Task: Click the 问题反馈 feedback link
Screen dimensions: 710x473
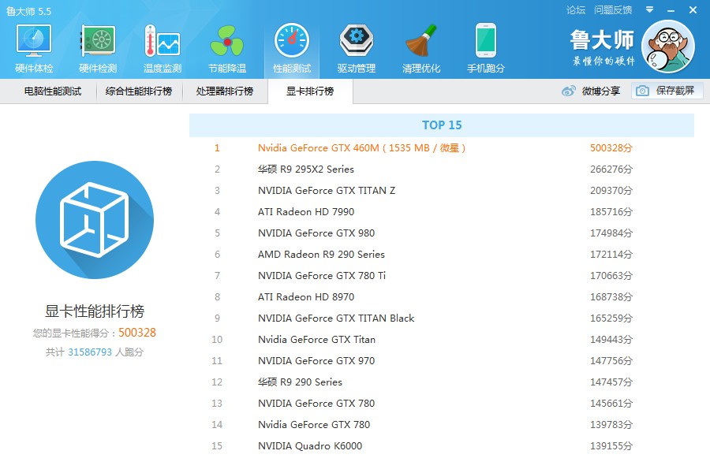Action: coord(613,10)
